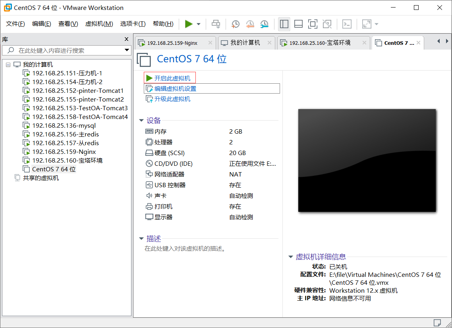
Task: Switch to the 192.168.25.160-宝塔环境 tab
Action: click(x=320, y=43)
